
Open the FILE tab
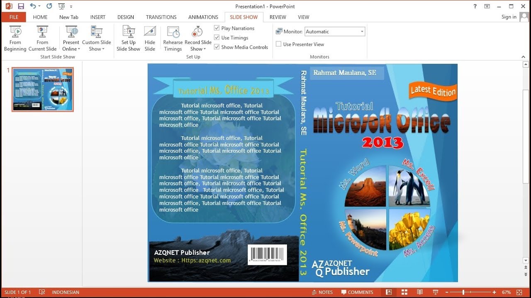(x=14, y=17)
